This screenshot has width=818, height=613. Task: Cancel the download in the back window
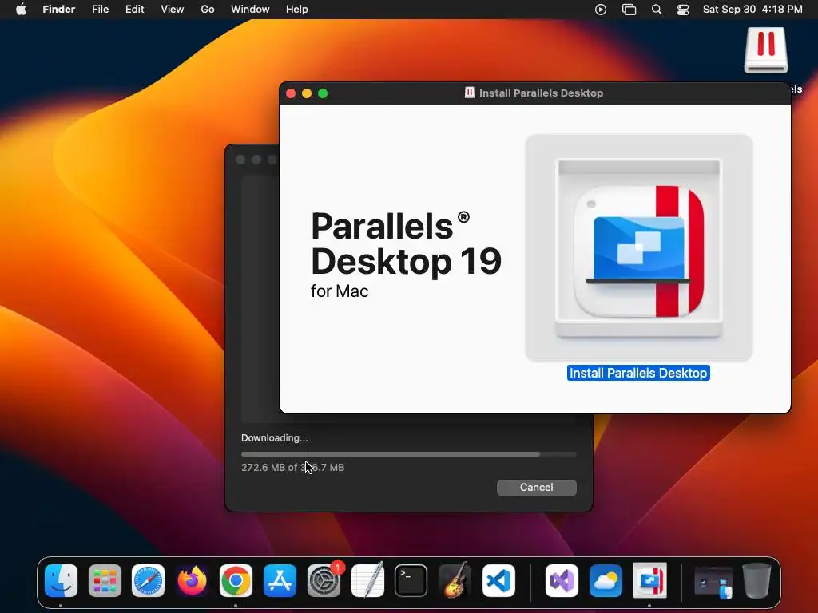(x=536, y=488)
